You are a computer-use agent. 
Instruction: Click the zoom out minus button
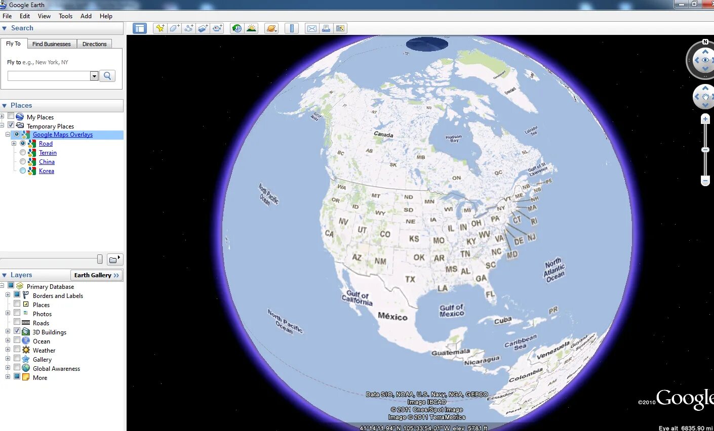pyautogui.click(x=705, y=181)
